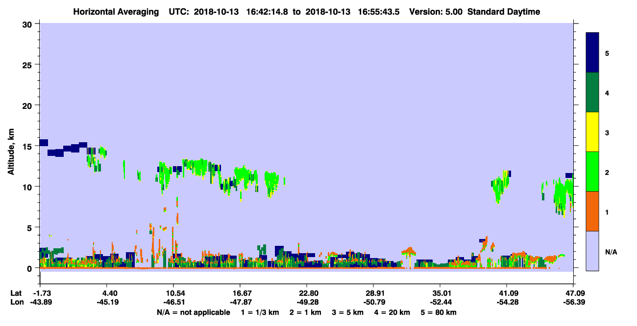This screenshot has height=326, width=637.
Task: Click the bright green level 2 color swatch
Action: tap(592, 172)
